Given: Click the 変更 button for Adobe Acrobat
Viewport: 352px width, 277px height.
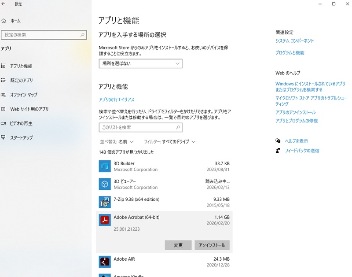Looking at the screenshot, I should [x=178, y=245].
